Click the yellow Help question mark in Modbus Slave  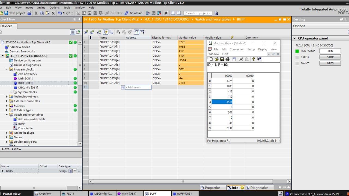254,59
